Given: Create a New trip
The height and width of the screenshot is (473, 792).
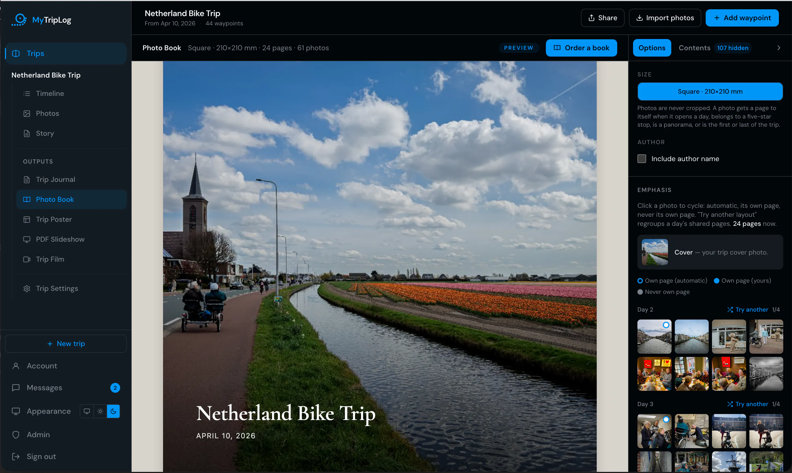Looking at the screenshot, I should pos(66,344).
